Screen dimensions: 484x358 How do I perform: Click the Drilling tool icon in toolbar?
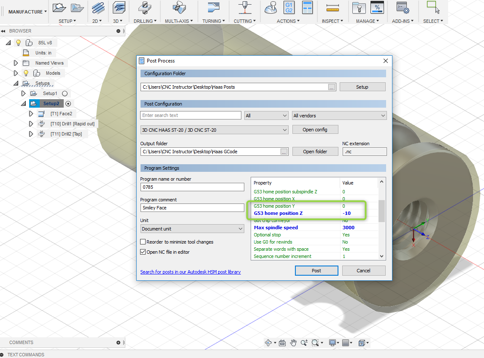(145, 8)
